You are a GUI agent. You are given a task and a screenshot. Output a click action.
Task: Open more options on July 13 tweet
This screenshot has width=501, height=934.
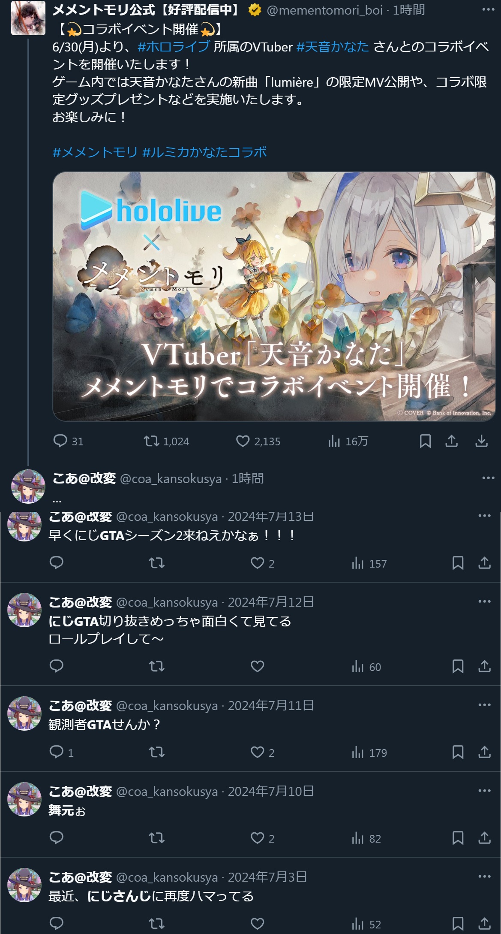click(x=484, y=516)
